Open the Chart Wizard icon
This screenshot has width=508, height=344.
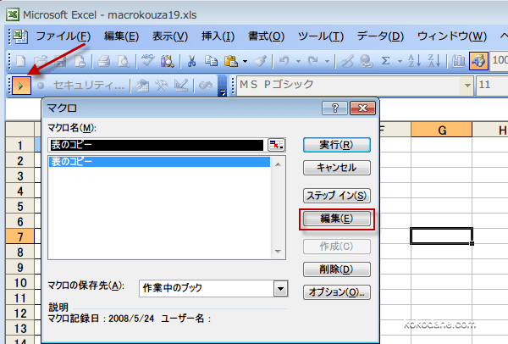pos(458,61)
